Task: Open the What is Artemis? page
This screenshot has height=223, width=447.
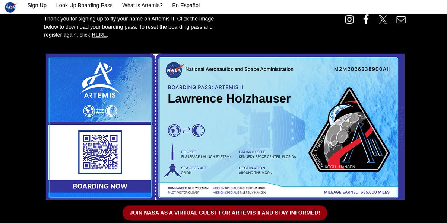Action: [142, 6]
